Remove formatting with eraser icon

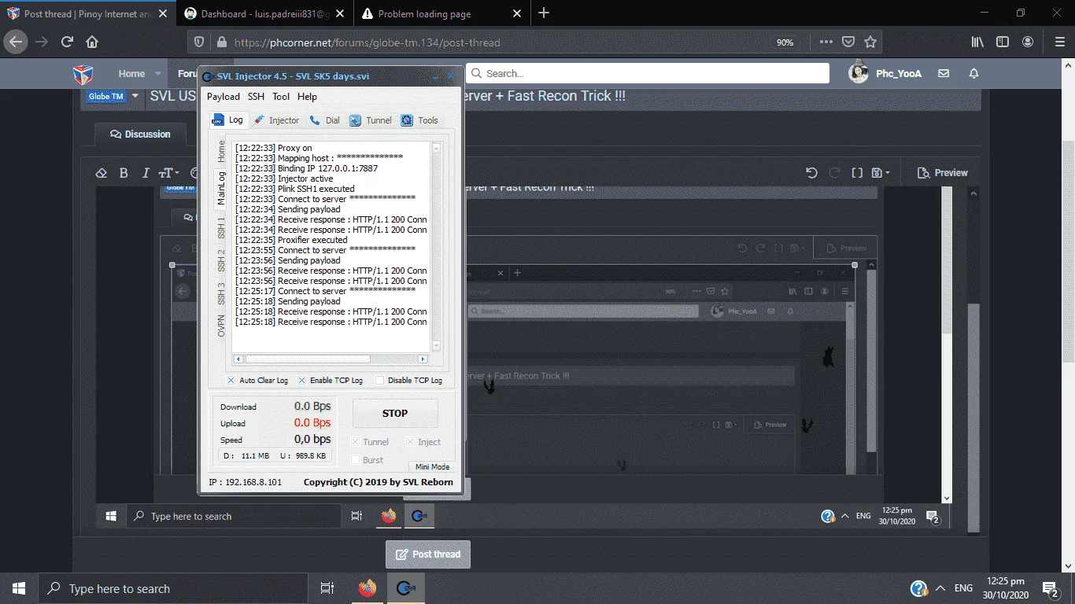101,173
